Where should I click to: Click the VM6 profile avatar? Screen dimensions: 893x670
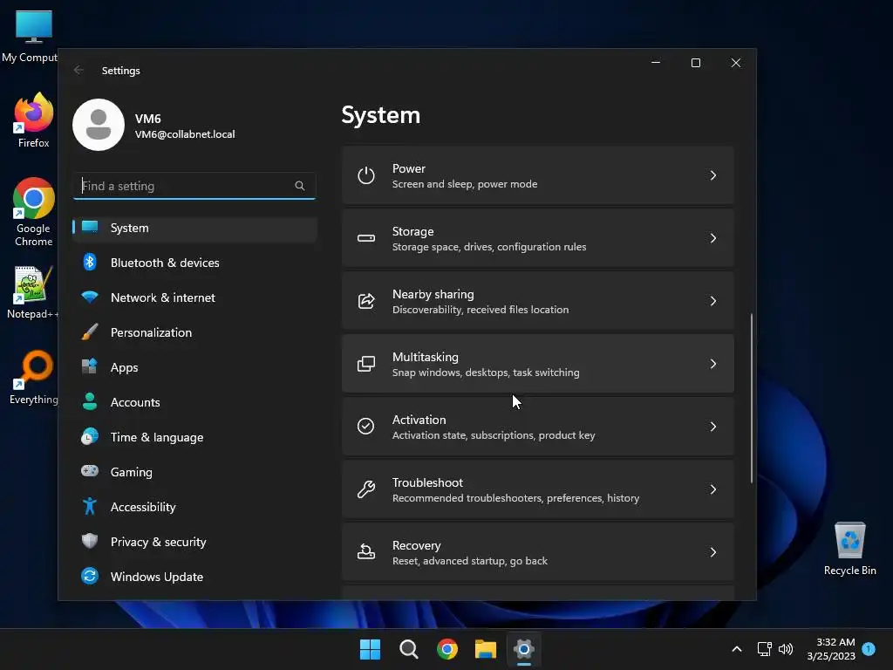click(x=99, y=125)
